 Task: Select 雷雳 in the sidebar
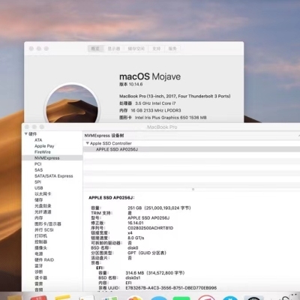(38, 284)
